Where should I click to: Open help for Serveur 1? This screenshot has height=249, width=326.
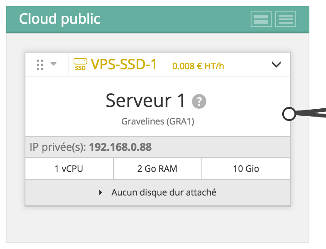pos(199,102)
